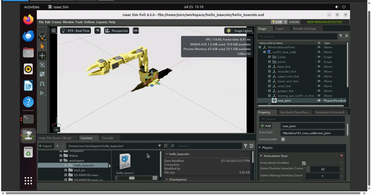Open RTX - Real-Time renderer menu
Viewport: 371px width, 195px height.
(76, 31)
